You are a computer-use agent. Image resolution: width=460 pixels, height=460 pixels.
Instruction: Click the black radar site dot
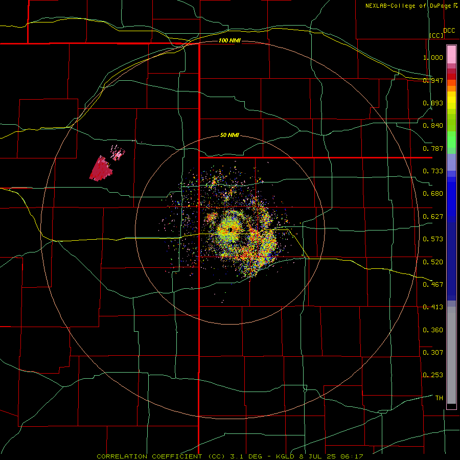[231, 229]
